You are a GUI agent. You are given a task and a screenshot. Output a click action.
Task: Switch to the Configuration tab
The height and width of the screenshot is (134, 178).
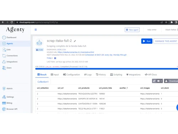pos(72,75)
